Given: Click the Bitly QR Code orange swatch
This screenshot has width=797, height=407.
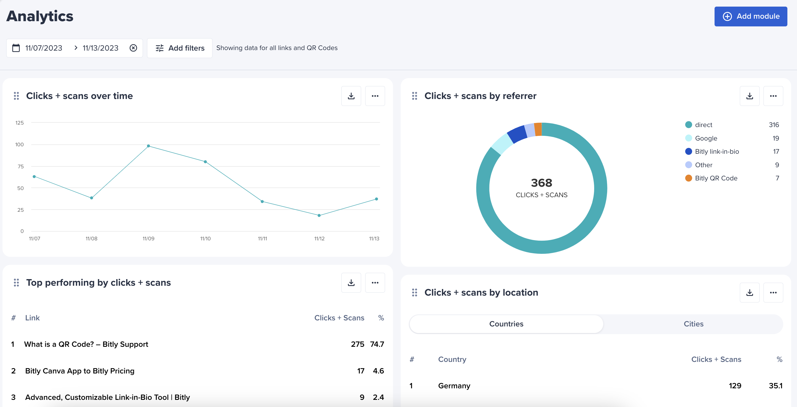Looking at the screenshot, I should coord(688,178).
